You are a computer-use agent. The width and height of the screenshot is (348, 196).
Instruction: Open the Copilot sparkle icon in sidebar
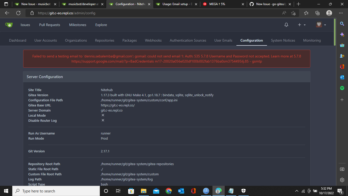[342, 34]
